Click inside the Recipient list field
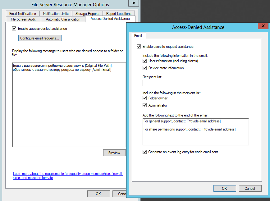Screen dimensions: 270x201 [197, 83]
